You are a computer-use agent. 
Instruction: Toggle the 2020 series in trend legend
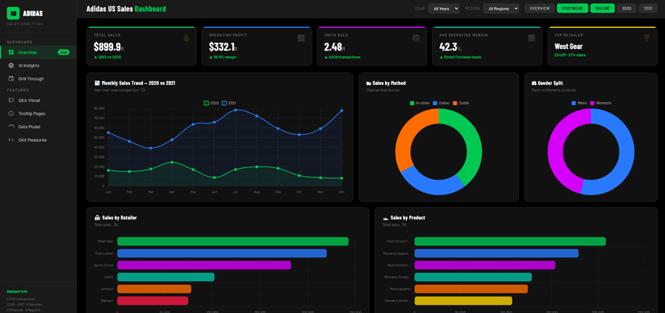(x=212, y=103)
